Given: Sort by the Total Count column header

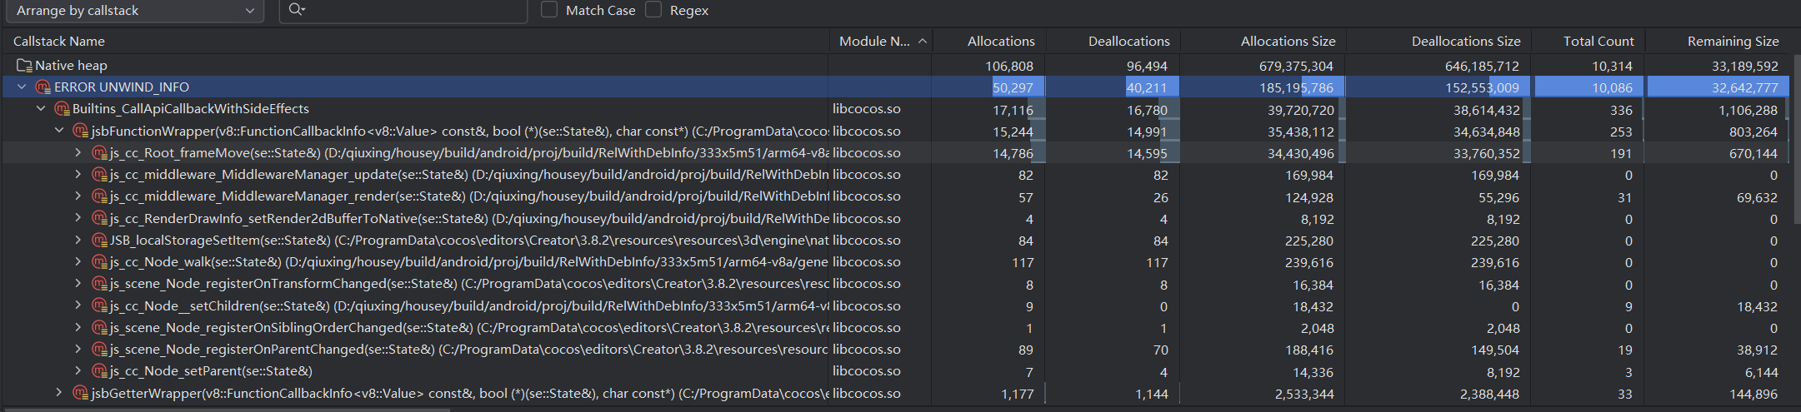Looking at the screenshot, I should click(x=1598, y=41).
